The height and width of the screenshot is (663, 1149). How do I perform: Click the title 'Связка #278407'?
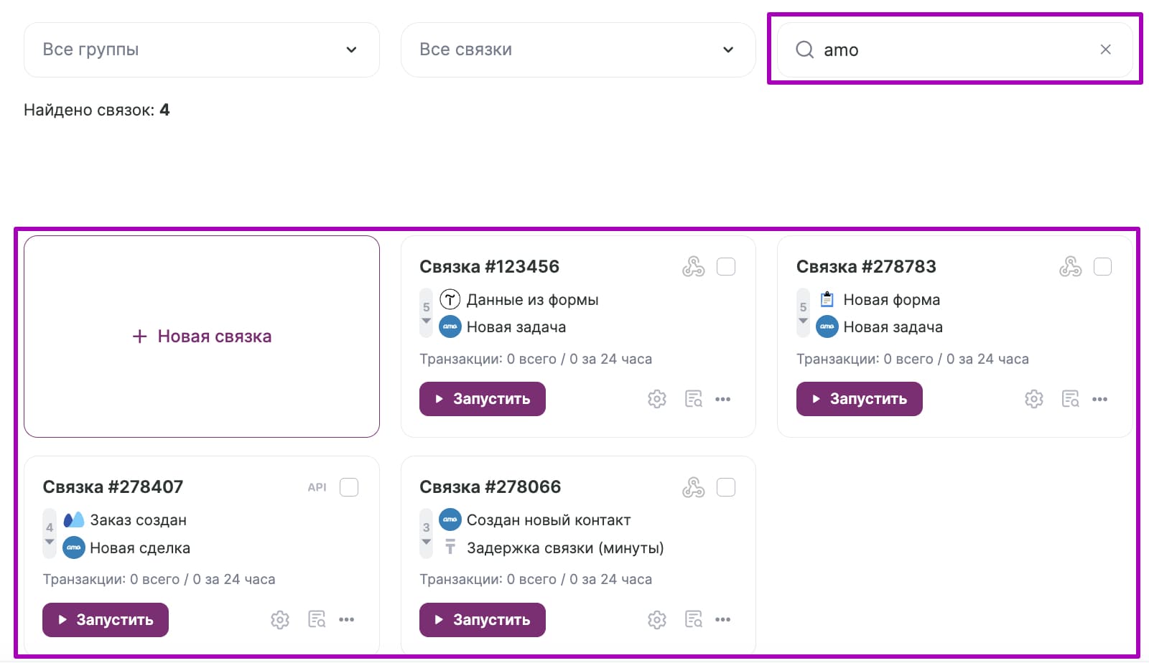tap(113, 487)
